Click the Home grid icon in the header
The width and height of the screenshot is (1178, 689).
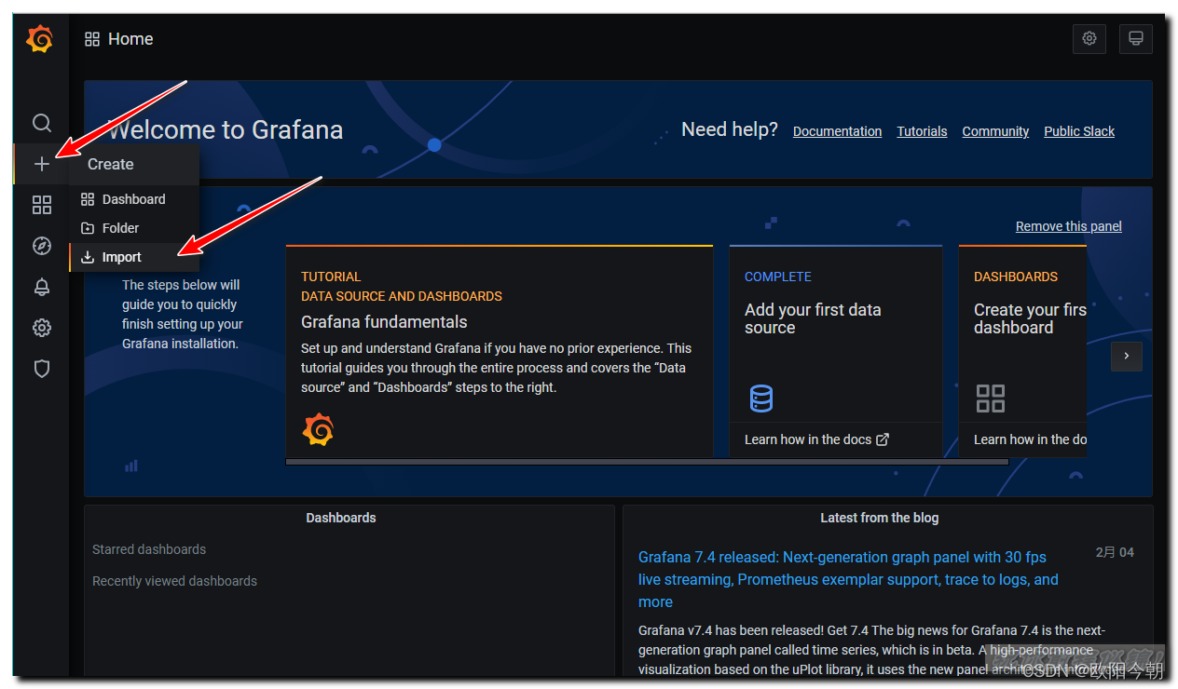tap(92, 39)
